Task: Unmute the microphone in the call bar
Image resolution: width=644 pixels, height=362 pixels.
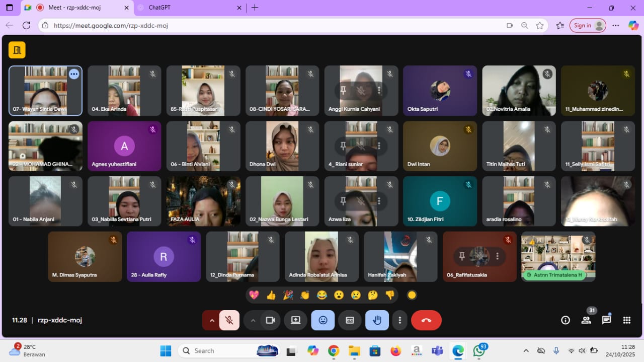Action: point(229,320)
